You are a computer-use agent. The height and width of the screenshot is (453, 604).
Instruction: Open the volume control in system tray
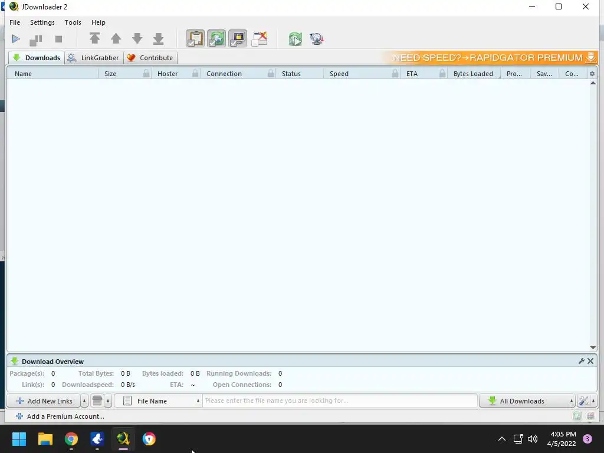point(533,439)
